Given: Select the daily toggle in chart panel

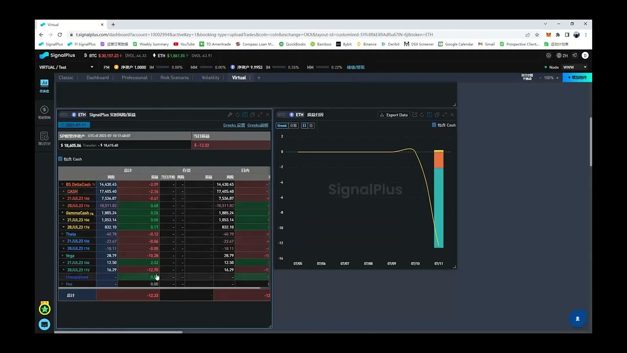Looking at the screenshot, I should pyautogui.click(x=304, y=126).
